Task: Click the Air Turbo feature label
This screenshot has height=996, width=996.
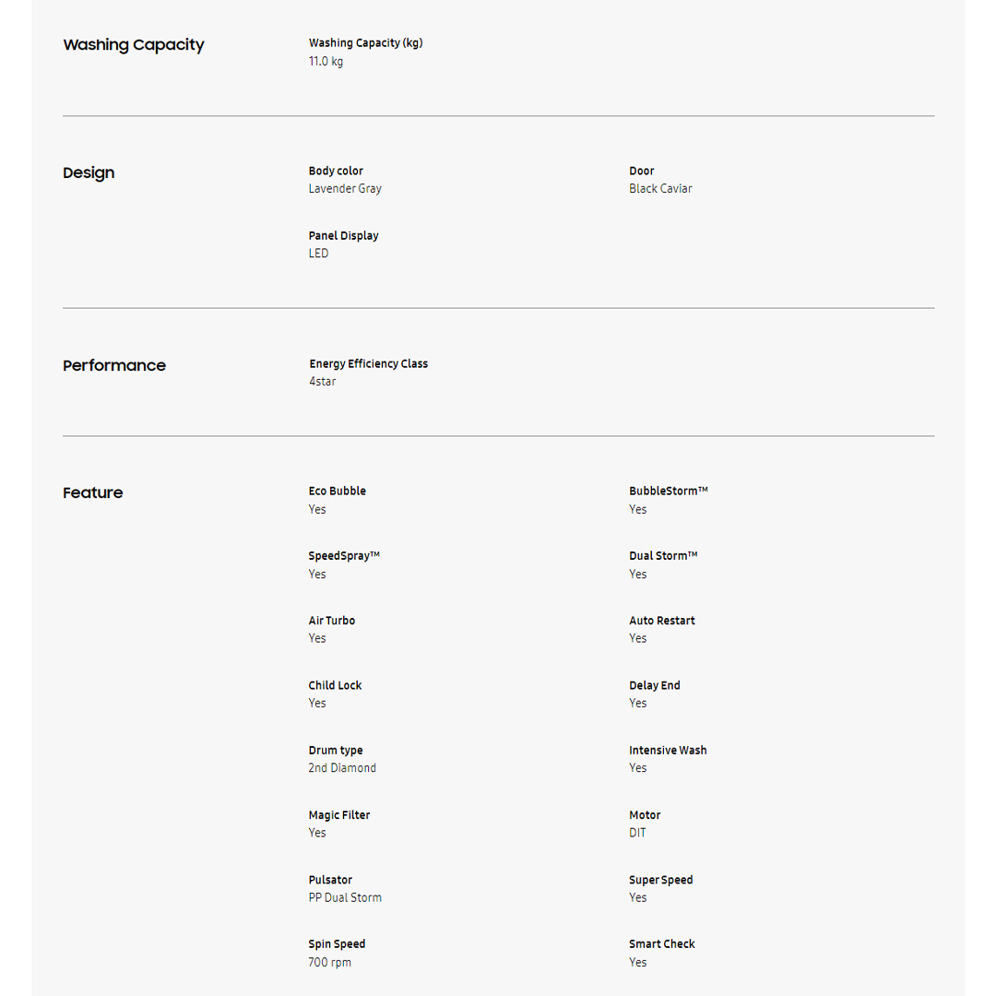Action: (x=331, y=621)
